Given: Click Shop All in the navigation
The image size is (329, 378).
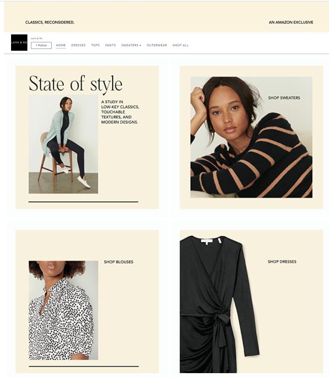Looking at the screenshot, I should [x=180, y=45].
